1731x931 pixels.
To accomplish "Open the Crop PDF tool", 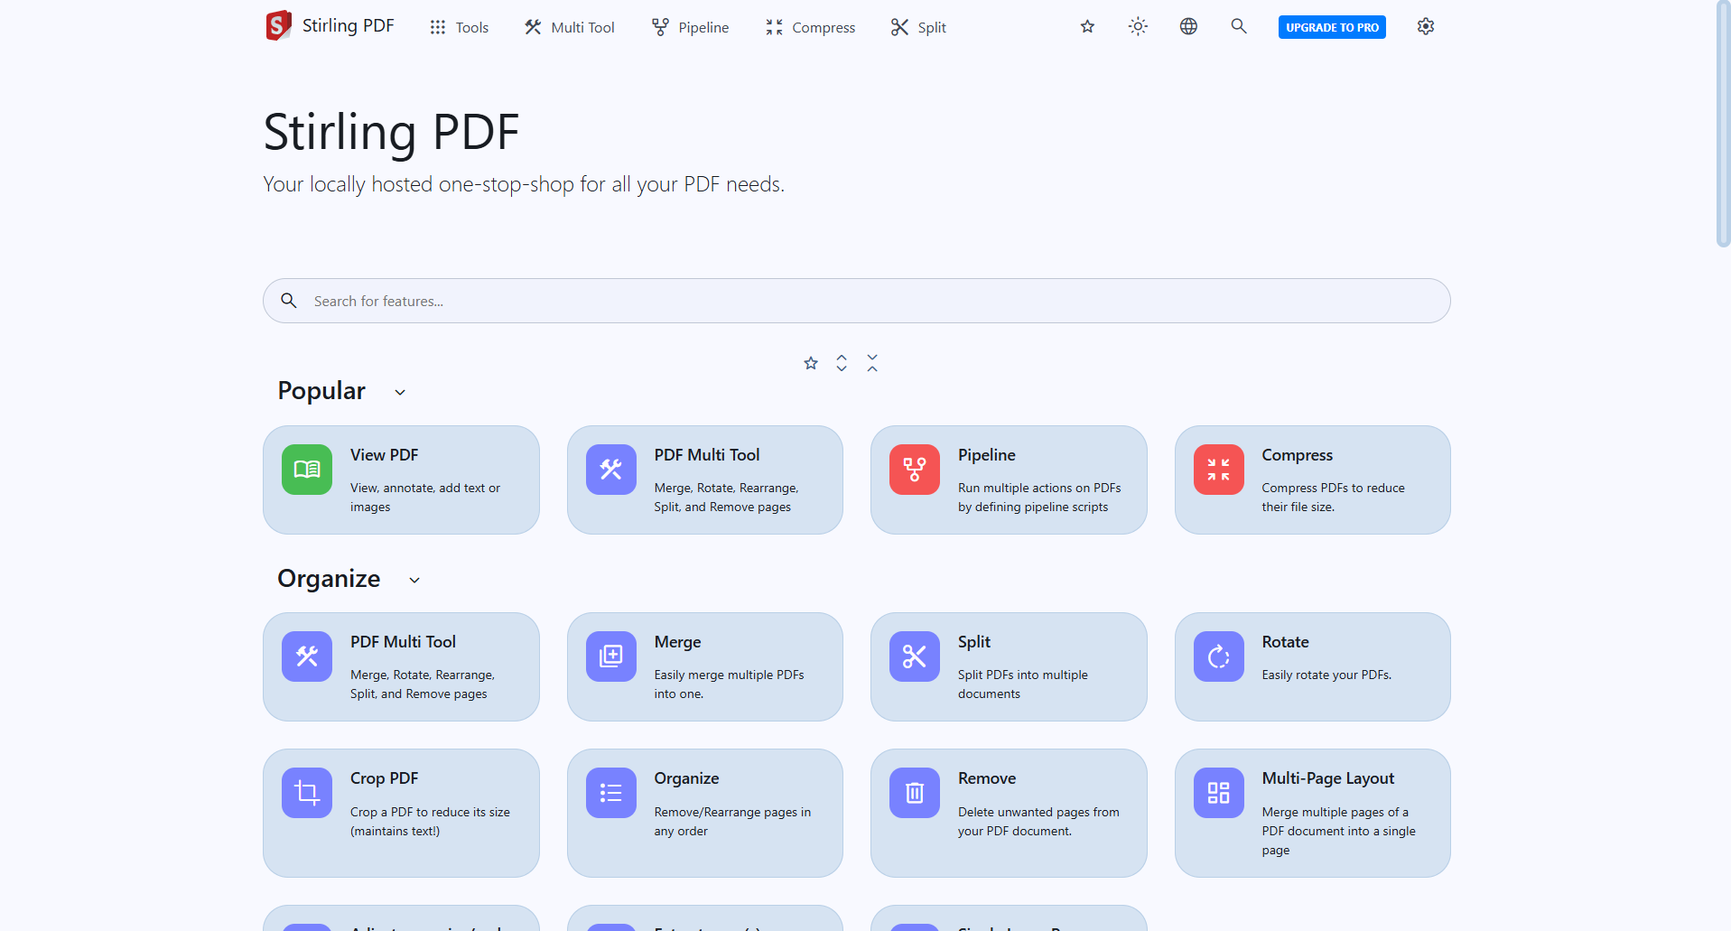I will 400,812.
